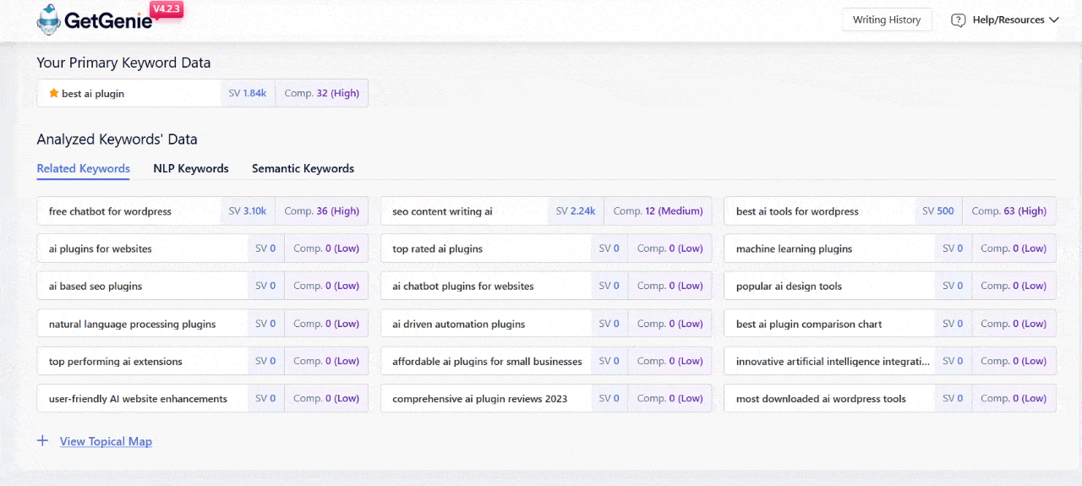
Task: Click the plus icon next to View Topical Map
Action: pos(43,441)
